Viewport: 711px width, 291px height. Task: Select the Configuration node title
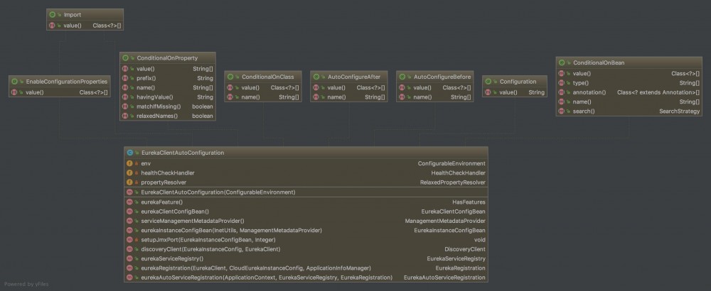point(518,82)
